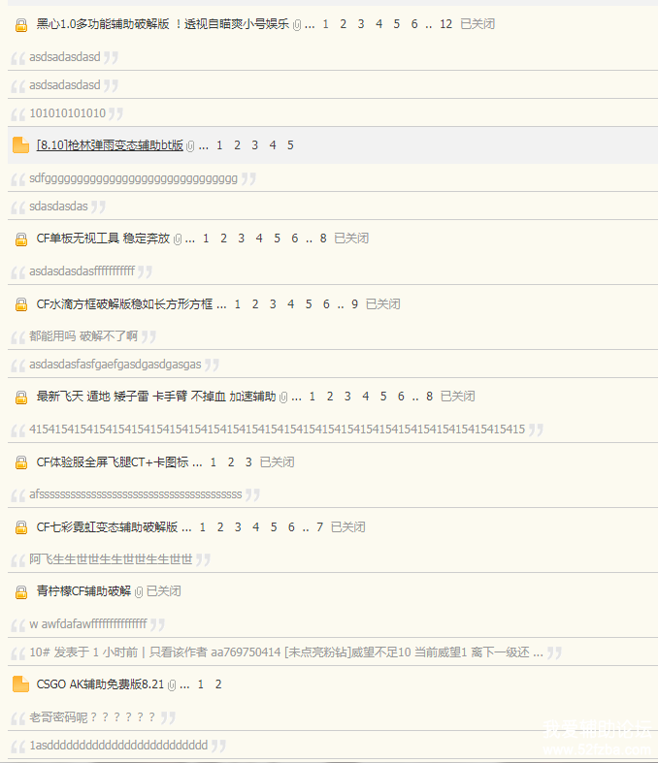Go to page 3 of CF体验服全屏飞腿CT thread
658x763 pixels.
(x=248, y=461)
